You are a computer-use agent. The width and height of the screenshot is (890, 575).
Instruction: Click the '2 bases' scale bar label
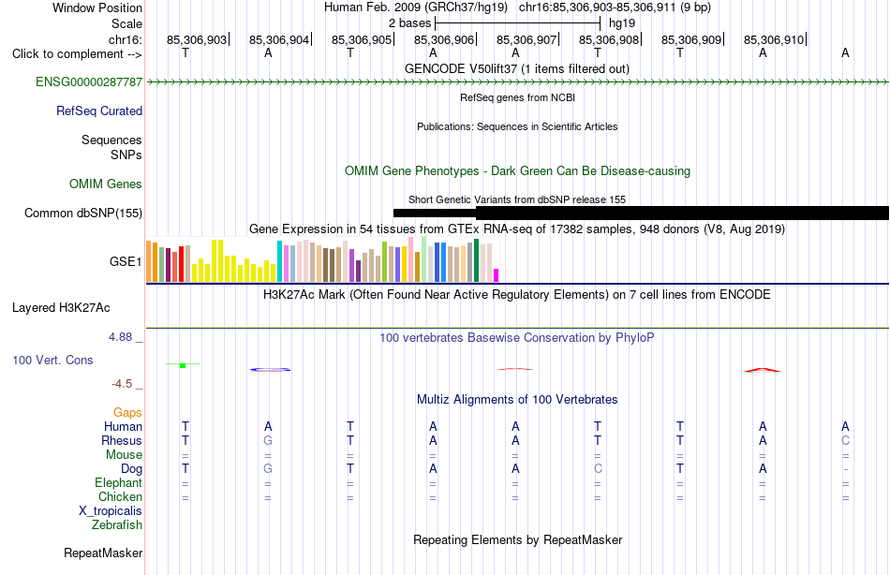pyautogui.click(x=409, y=23)
